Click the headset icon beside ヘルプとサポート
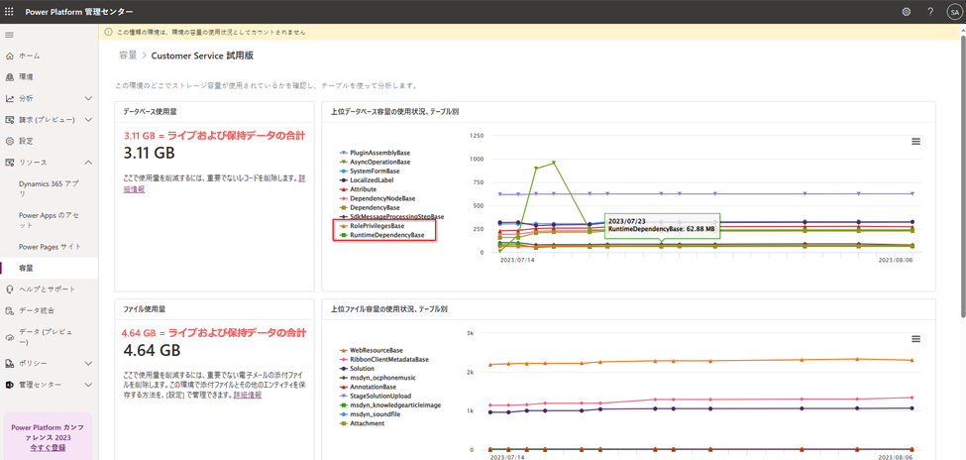The image size is (966, 460). (9, 289)
